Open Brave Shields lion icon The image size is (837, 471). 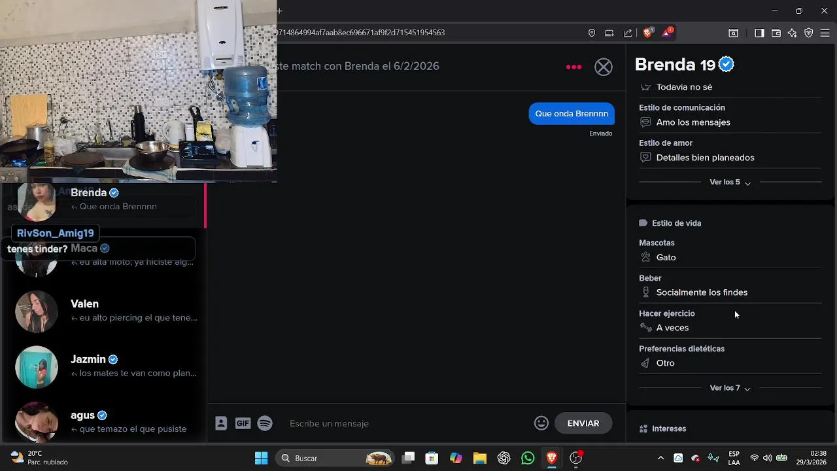(648, 32)
